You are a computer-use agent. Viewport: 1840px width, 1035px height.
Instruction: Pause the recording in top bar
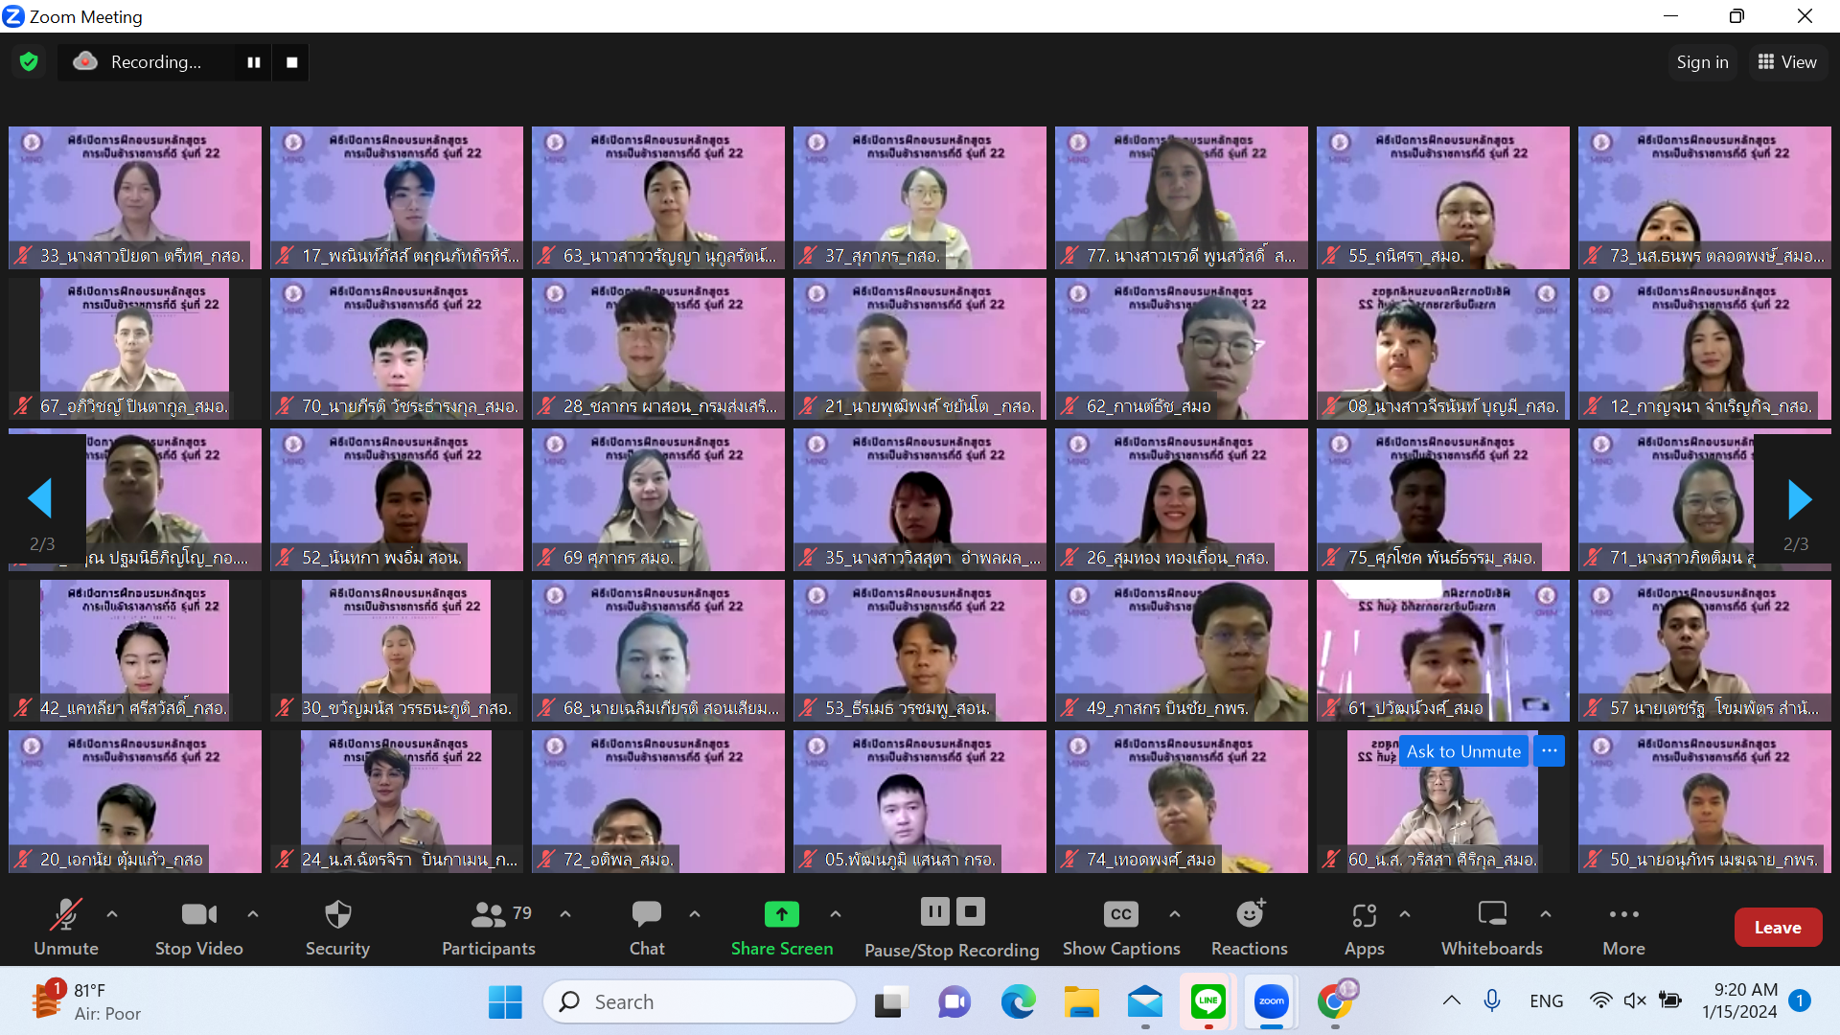[x=254, y=62]
